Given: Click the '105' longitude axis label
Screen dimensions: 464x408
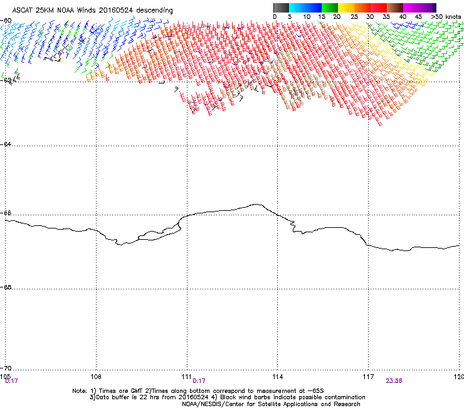Looking at the screenshot, I should (x=5, y=376).
